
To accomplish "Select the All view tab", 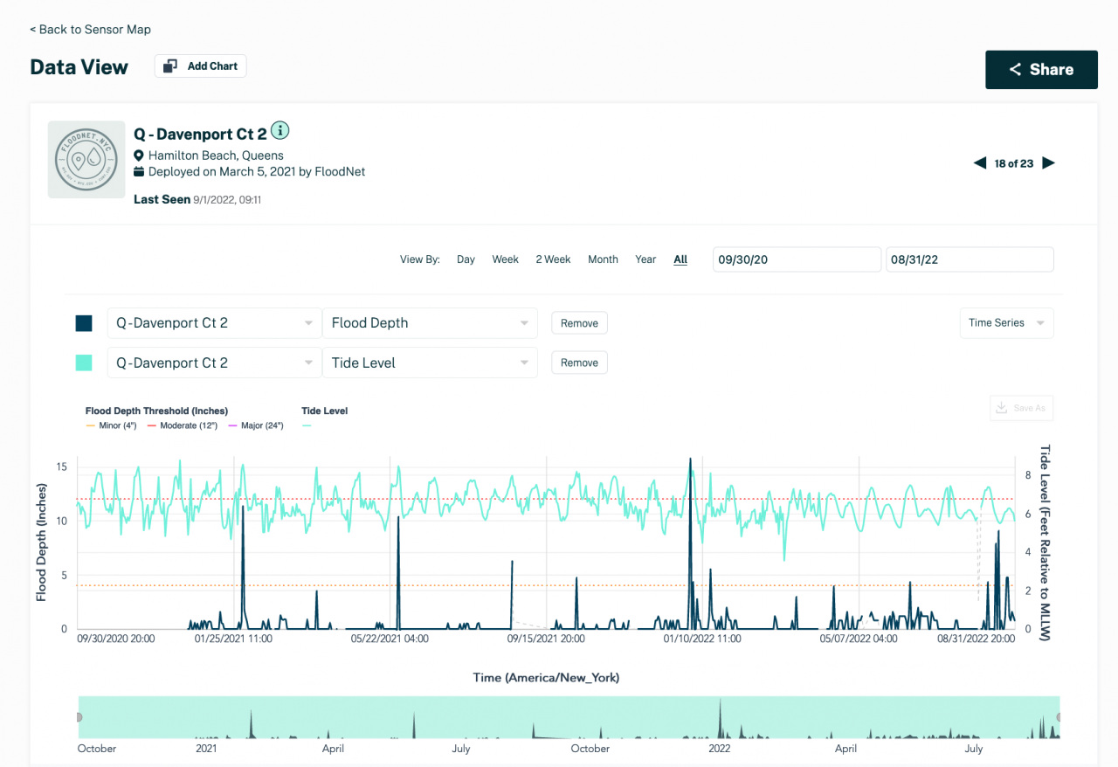I will point(680,259).
